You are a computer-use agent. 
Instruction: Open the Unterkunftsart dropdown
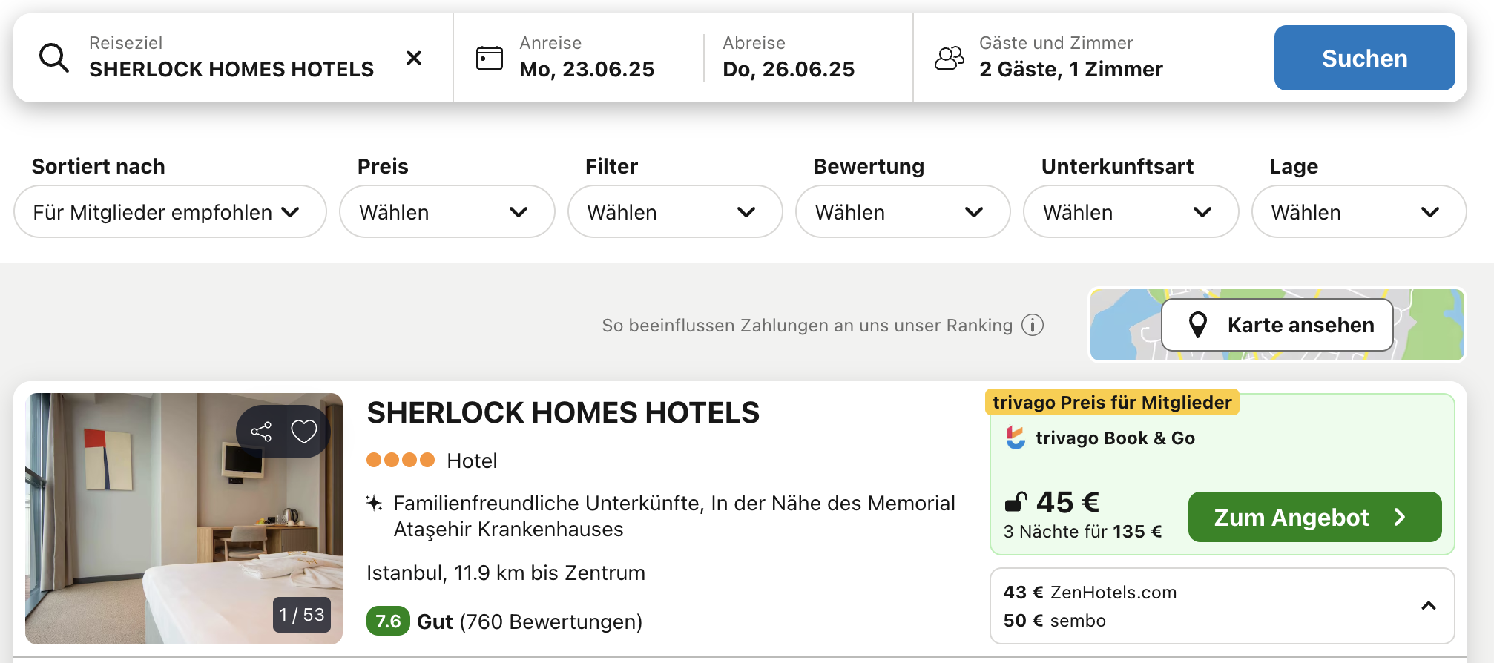tap(1131, 212)
